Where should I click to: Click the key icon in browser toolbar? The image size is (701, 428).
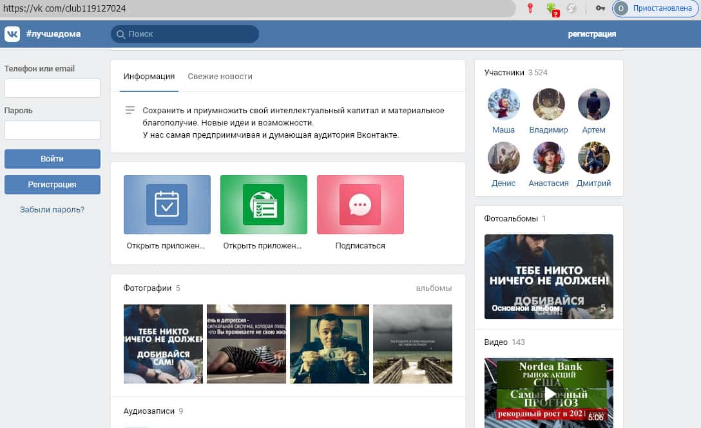[600, 8]
